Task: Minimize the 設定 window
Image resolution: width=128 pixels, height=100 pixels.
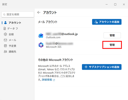Action: coord(106,4)
